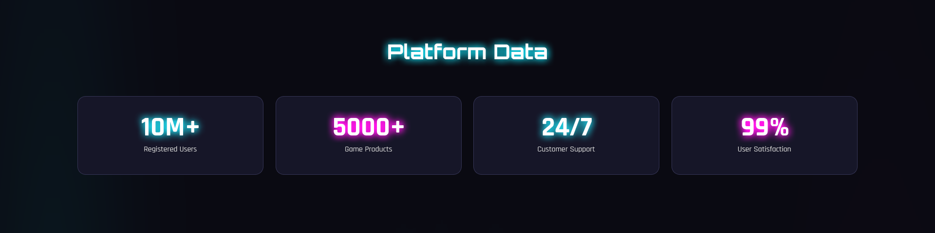Select the Game Products label
The image size is (935, 233).
click(x=368, y=149)
